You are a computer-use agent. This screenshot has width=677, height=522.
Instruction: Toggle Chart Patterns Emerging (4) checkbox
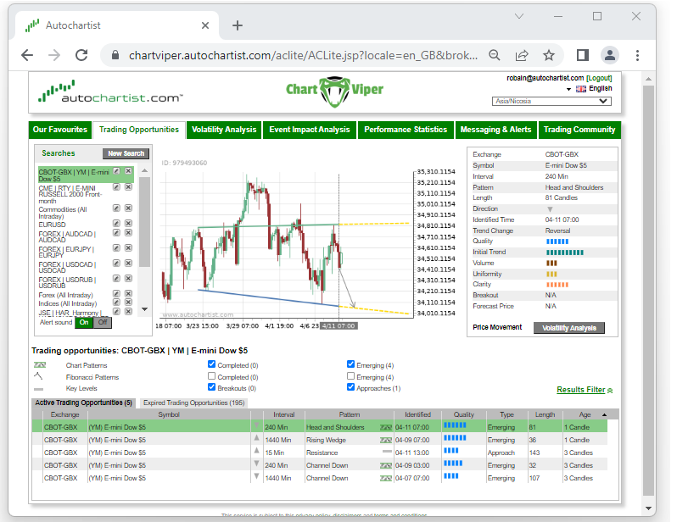(x=350, y=364)
